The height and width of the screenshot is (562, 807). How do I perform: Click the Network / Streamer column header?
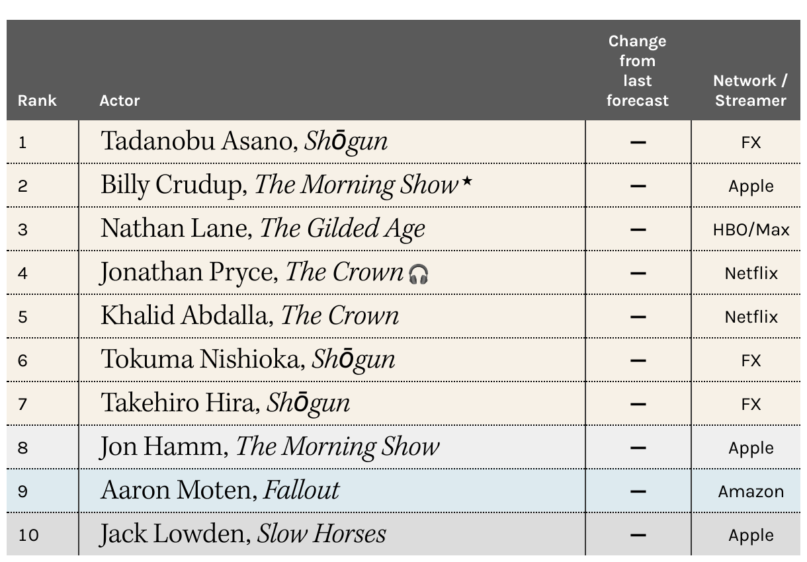click(750, 91)
